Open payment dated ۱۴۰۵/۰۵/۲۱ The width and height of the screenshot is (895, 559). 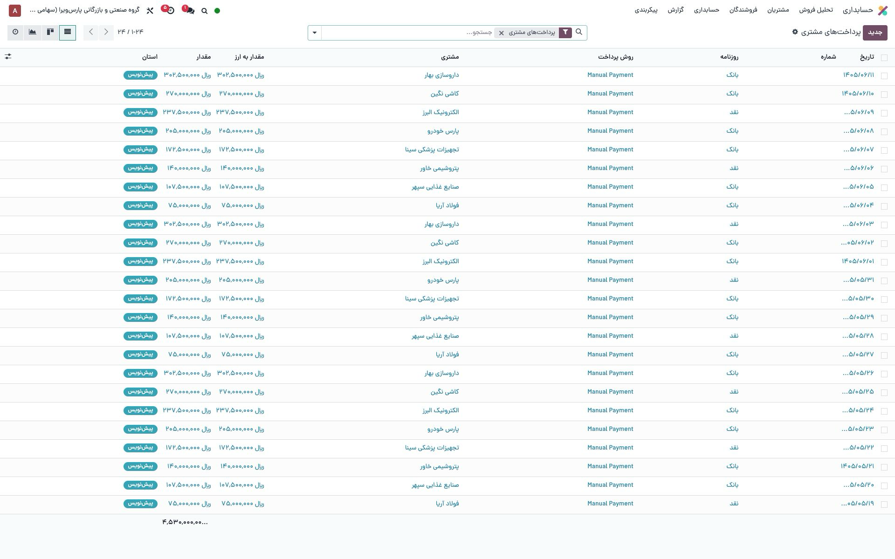(858, 466)
